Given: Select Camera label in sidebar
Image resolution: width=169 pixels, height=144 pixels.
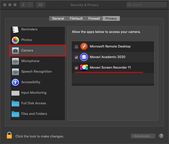Looking at the screenshot, I should pos(27,51).
